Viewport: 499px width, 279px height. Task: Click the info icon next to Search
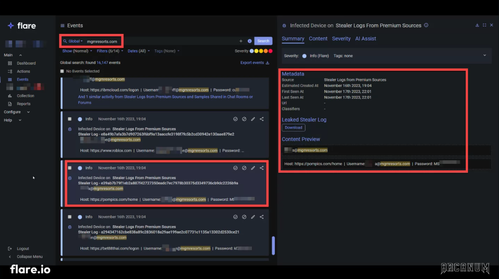click(x=250, y=41)
